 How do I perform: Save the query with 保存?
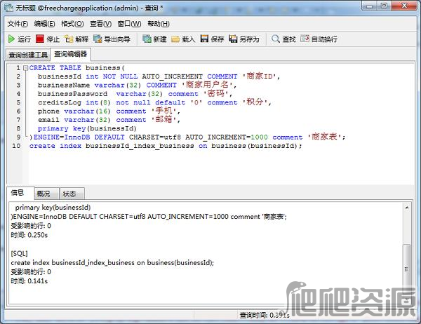coord(212,39)
